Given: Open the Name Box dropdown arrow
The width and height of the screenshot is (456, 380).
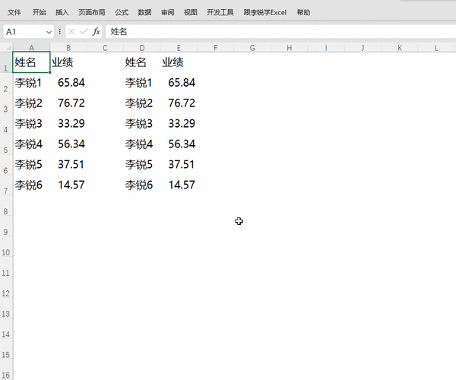Looking at the screenshot, I should point(49,32).
